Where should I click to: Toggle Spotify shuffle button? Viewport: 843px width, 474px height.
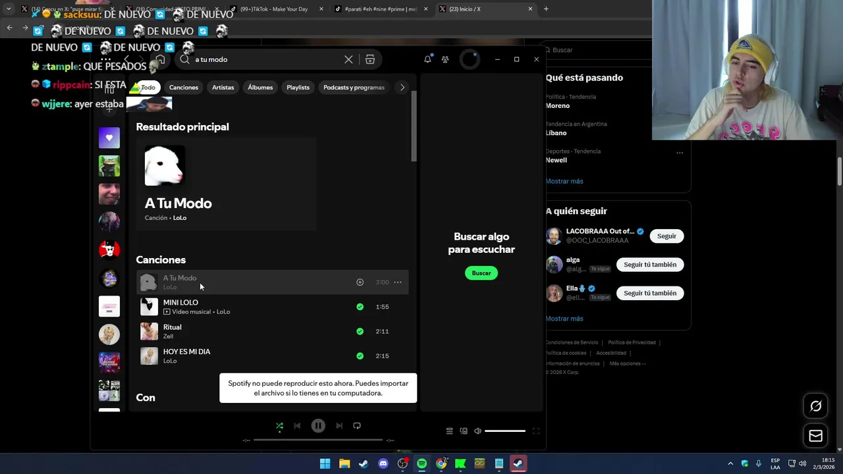279,426
